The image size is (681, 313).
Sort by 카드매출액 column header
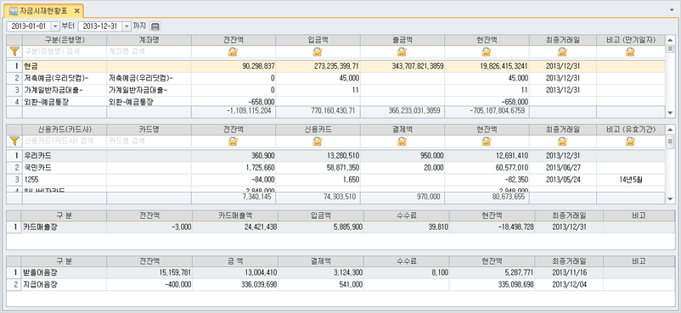pyautogui.click(x=236, y=215)
